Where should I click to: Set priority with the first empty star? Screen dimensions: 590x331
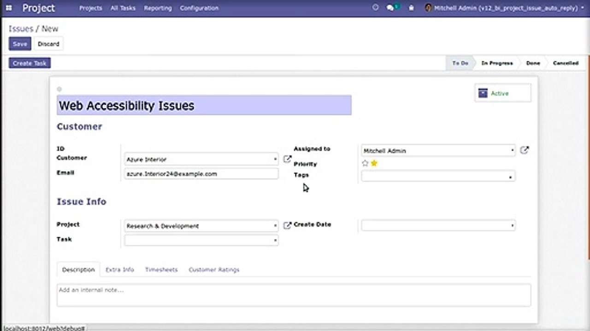click(365, 163)
